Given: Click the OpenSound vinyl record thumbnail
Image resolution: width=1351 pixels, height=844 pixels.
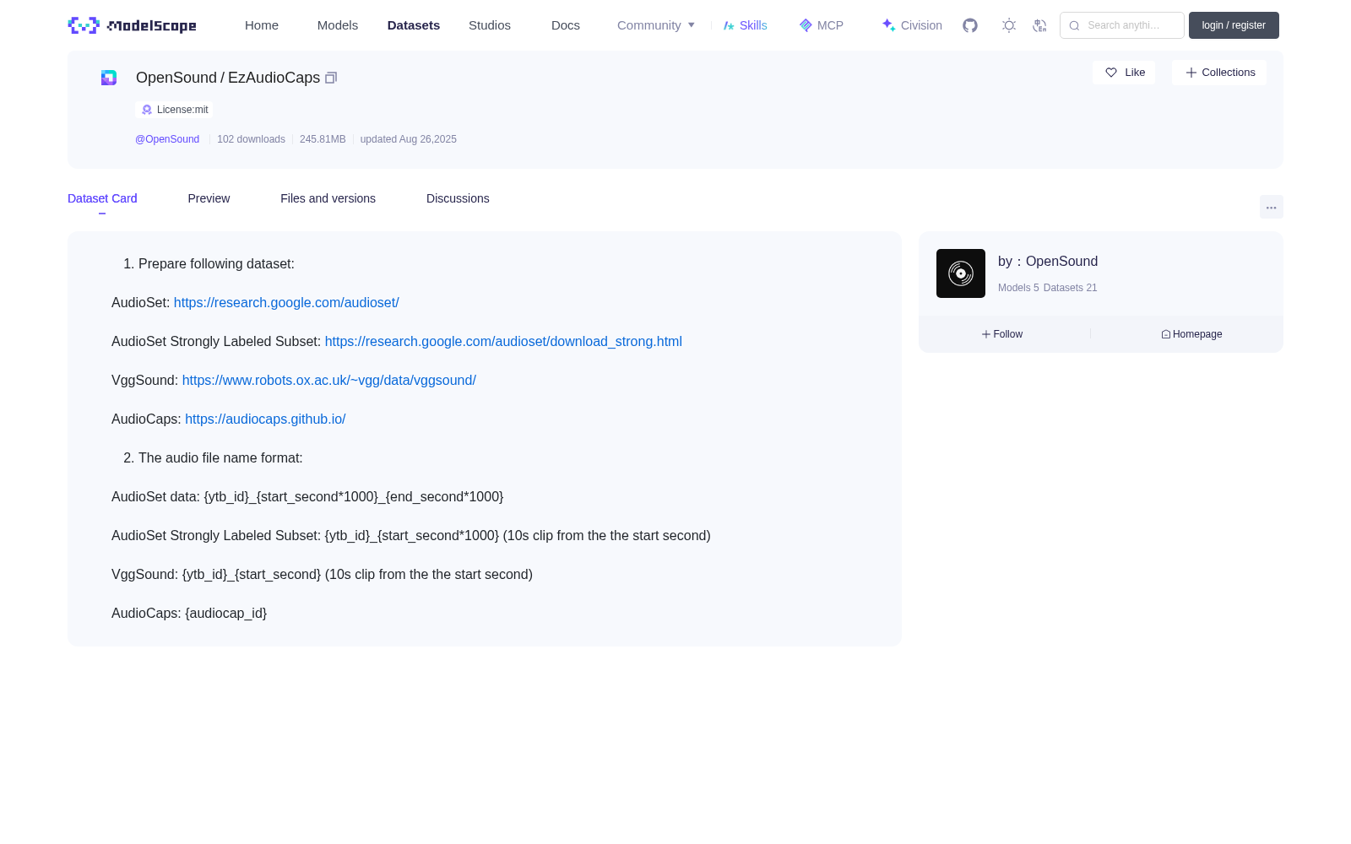Looking at the screenshot, I should point(961,273).
